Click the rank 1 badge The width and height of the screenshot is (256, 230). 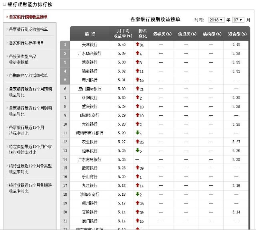[65, 45]
